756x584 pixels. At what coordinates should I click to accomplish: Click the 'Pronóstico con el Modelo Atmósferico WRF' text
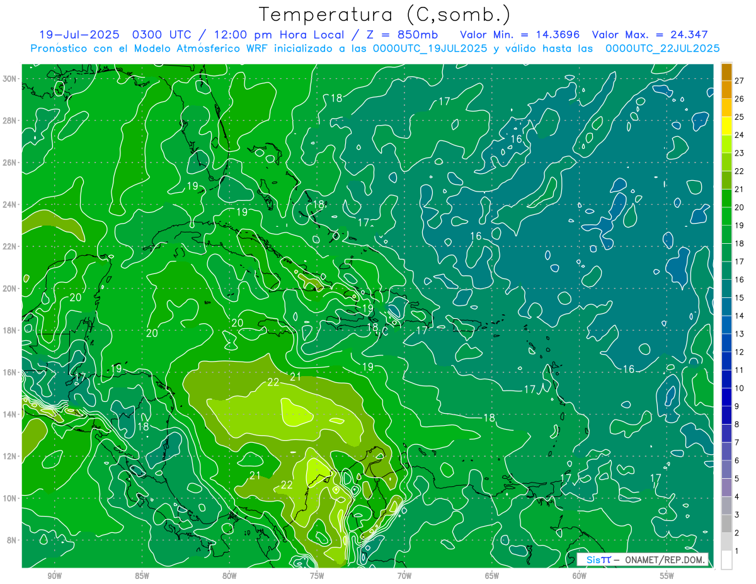point(150,49)
